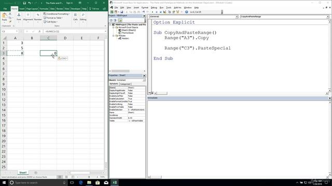Toggle Design Mode icon in VBA toolbar
The width and height of the screenshot is (332, 186).
click(164, 12)
